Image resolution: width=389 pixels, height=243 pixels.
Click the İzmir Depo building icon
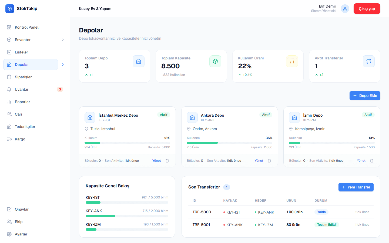point(294,117)
